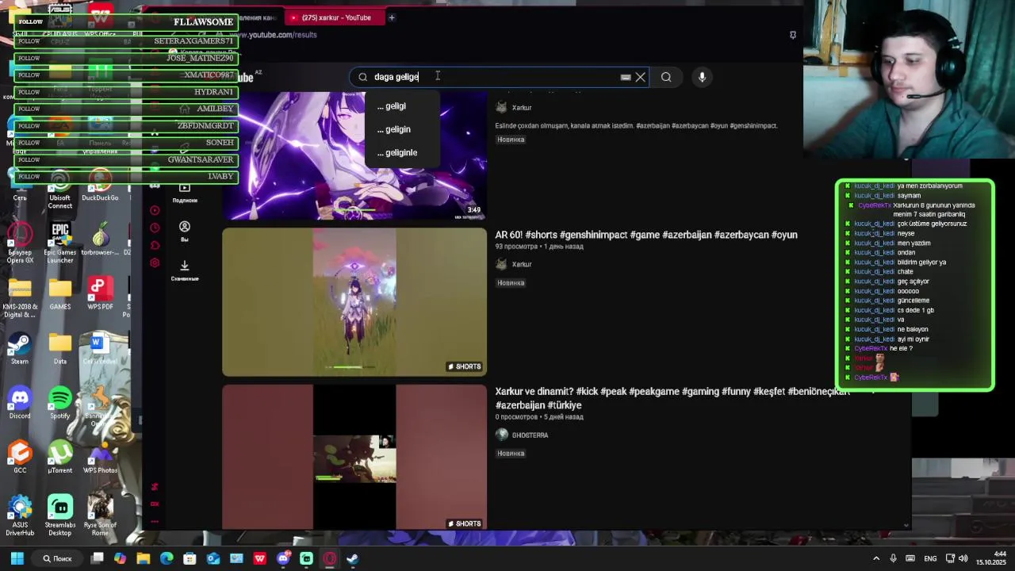Play the AR 60 shorts thumbnail
Screen dimensions: 1015x571
(x=354, y=302)
